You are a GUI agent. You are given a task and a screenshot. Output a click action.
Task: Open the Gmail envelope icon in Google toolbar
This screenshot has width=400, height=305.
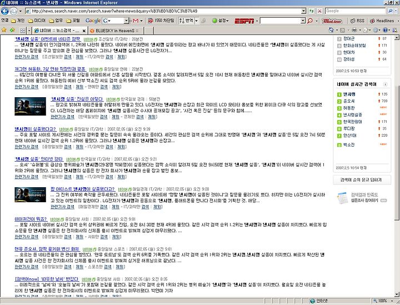[x=136, y=21]
